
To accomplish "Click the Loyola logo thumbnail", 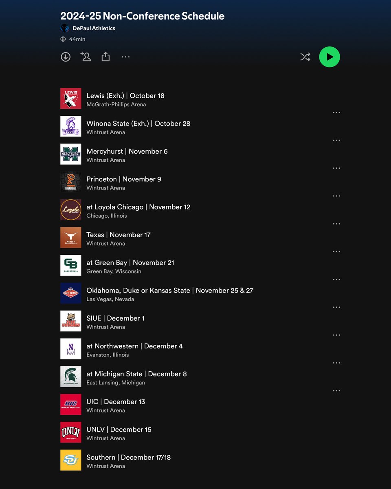I will pos(71,210).
